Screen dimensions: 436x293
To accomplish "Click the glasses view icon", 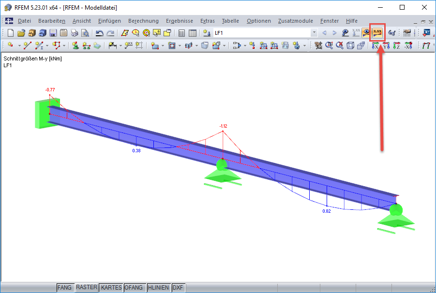I will 392,33.
